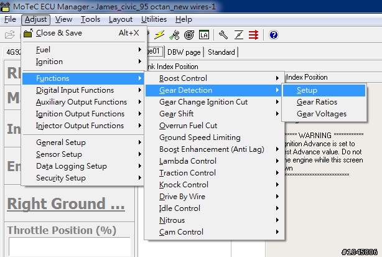The width and height of the screenshot is (382, 257).
Task: Expand Auxiliary Output Functions submenu
Action: click(x=83, y=102)
